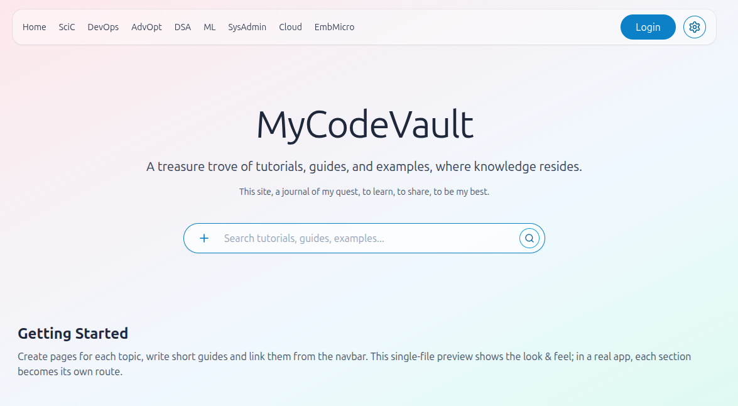Click the Login button
Image resolution: width=738 pixels, height=406 pixels.
[648, 27]
